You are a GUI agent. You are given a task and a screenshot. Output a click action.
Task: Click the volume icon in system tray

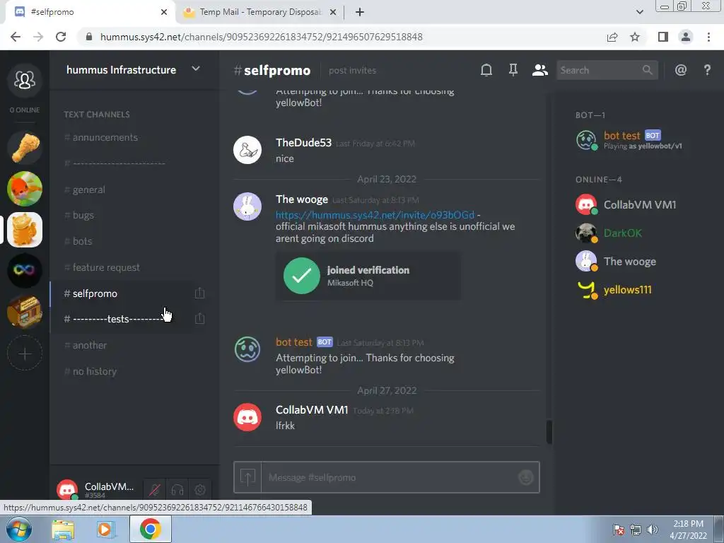click(653, 530)
